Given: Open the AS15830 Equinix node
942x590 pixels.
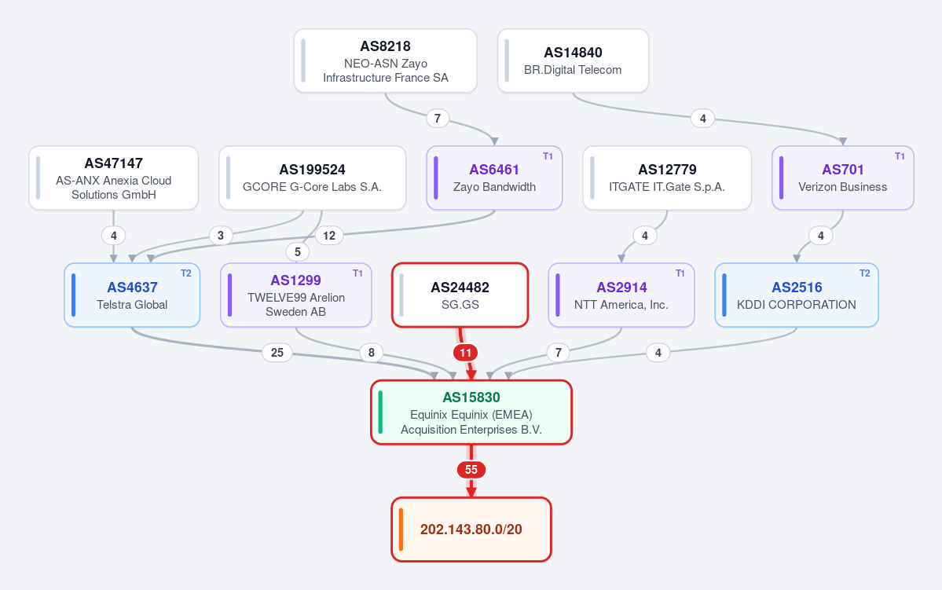Looking at the screenshot, I should (471, 412).
